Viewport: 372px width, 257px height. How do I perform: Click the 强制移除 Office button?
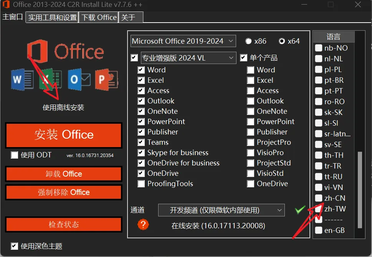pyautogui.click(x=64, y=192)
